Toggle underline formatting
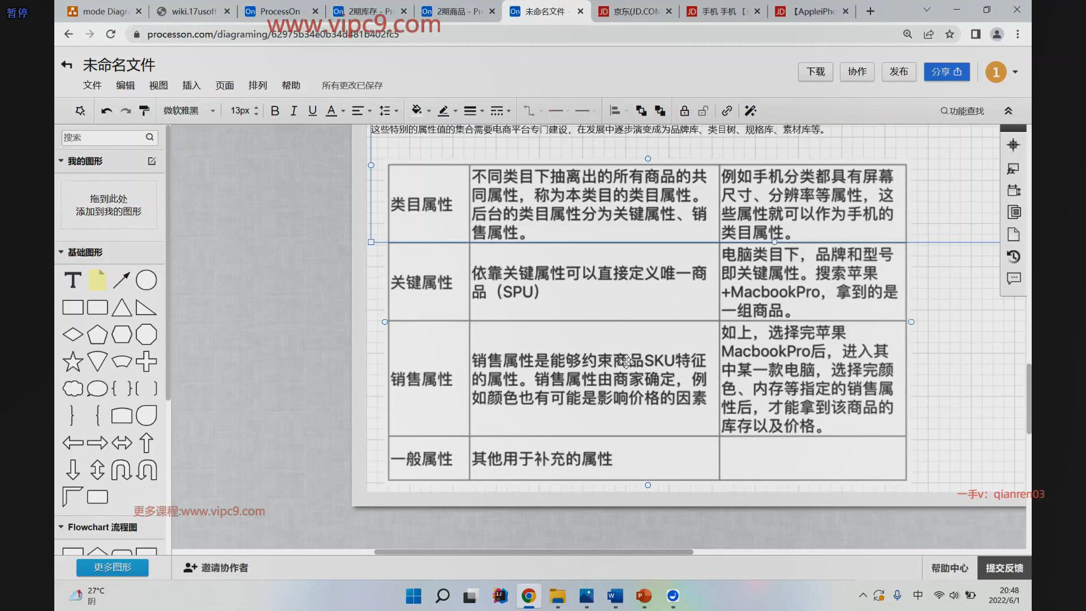Screen dimensions: 1086x611 [x=312, y=111]
